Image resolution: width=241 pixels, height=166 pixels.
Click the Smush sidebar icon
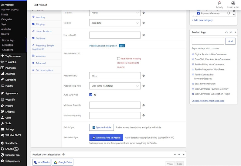2,149
